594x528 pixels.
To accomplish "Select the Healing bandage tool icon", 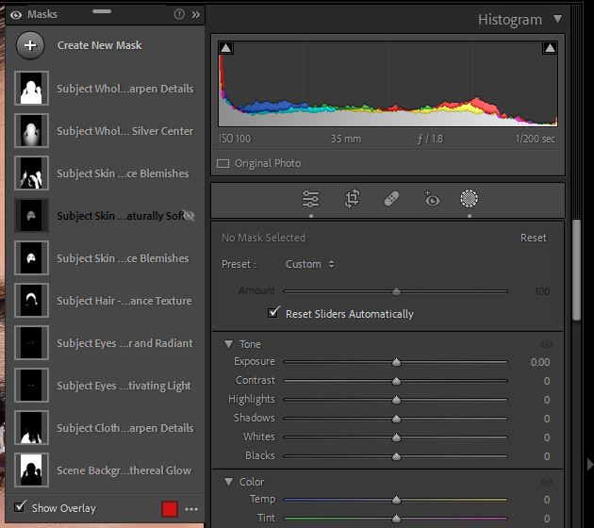I will tap(391, 199).
